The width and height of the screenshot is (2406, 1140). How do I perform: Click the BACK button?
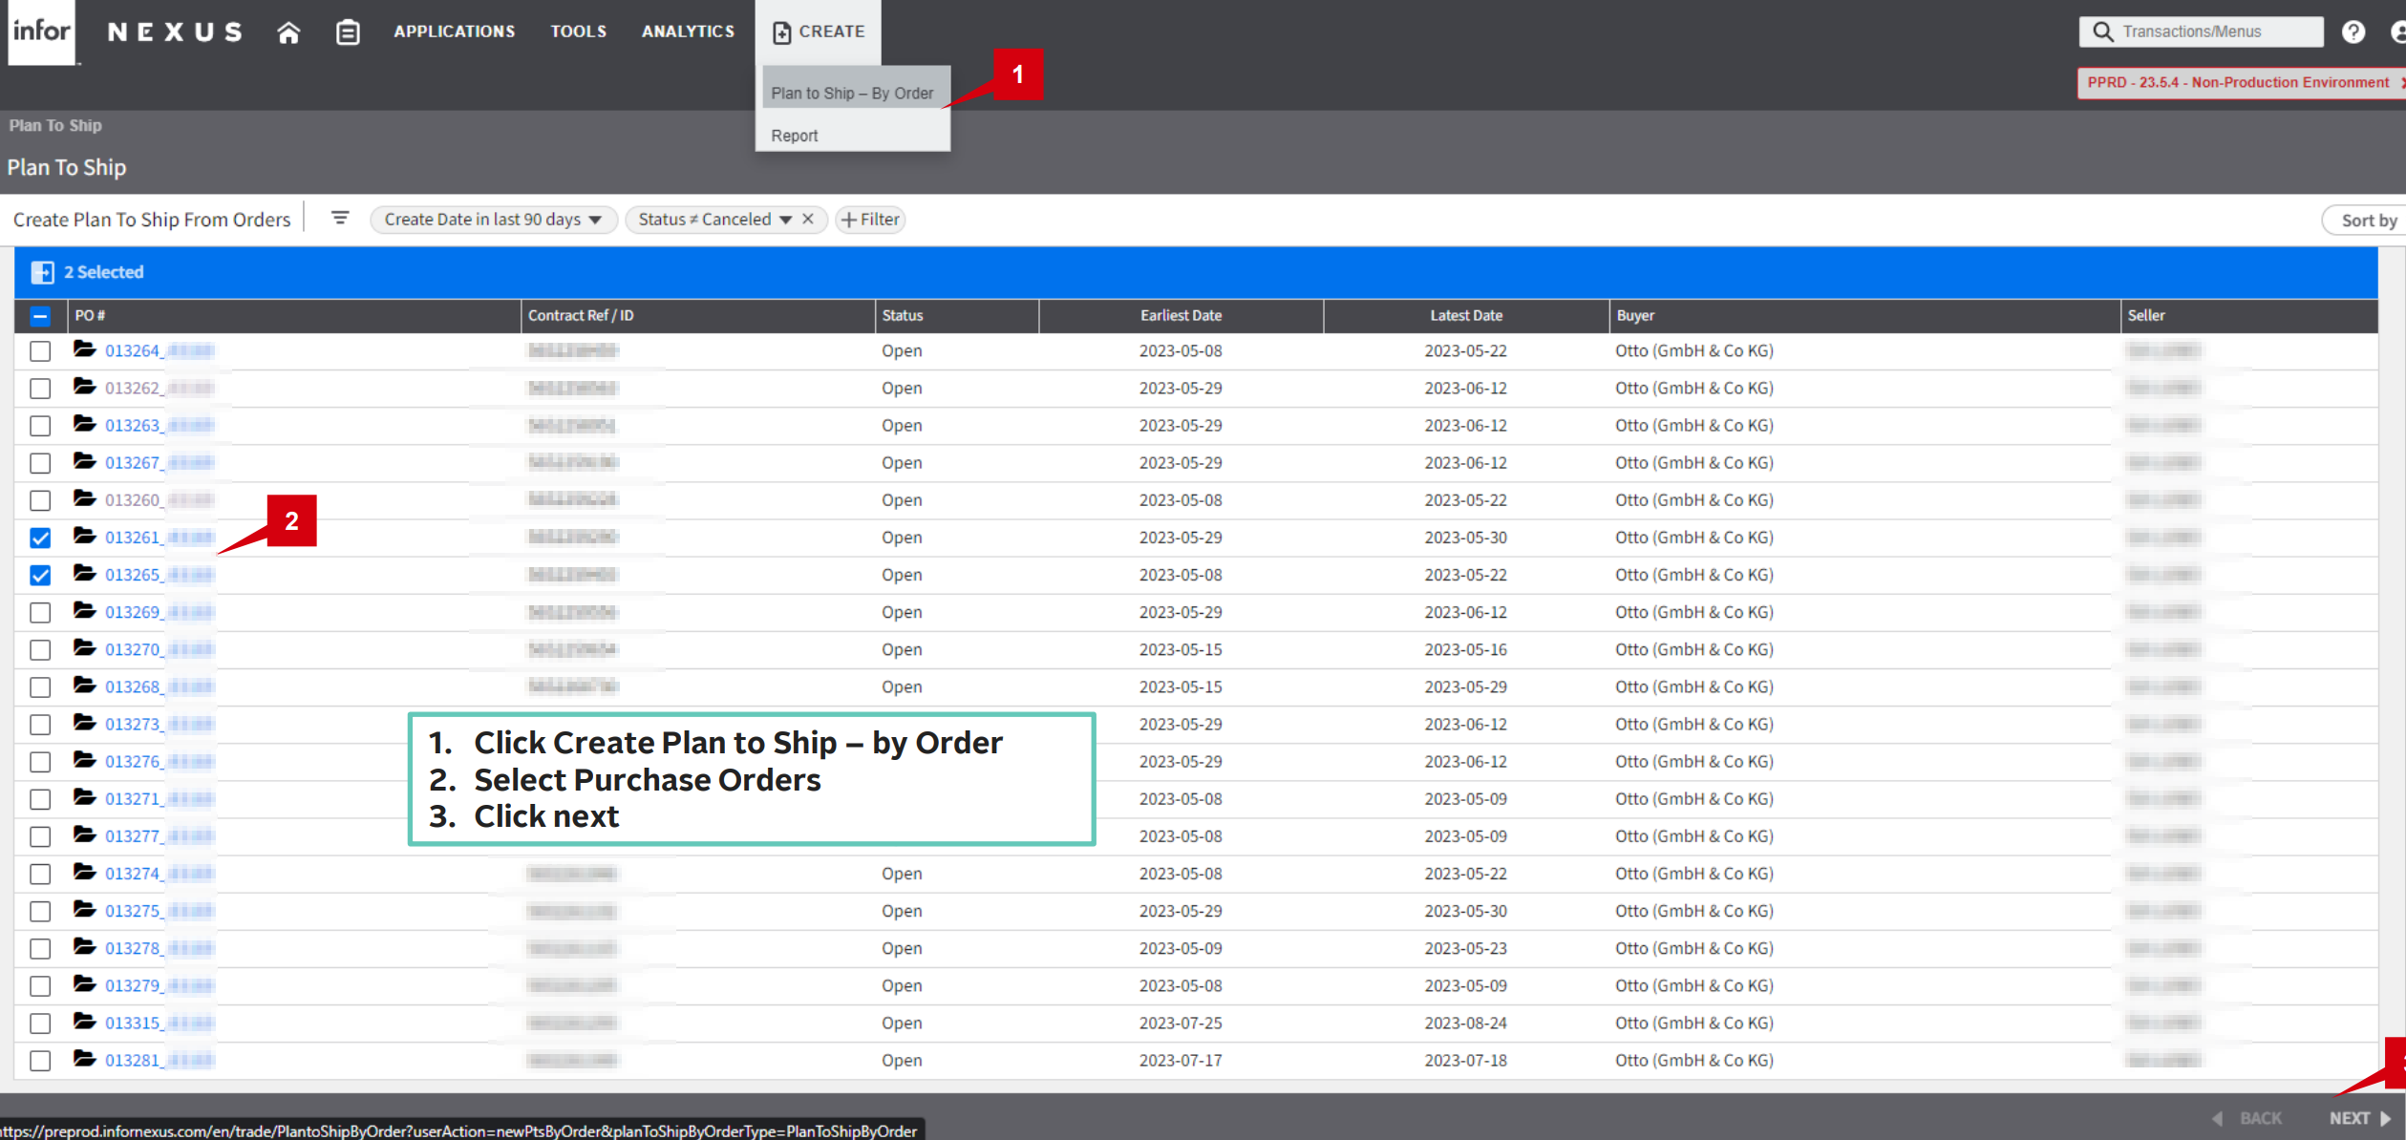click(2246, 1118)
